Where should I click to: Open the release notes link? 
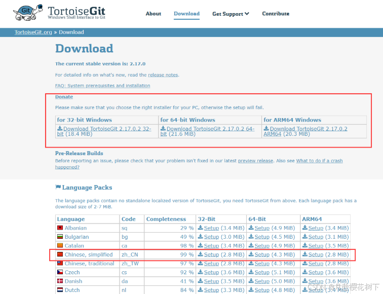click(x=163, y=75)
